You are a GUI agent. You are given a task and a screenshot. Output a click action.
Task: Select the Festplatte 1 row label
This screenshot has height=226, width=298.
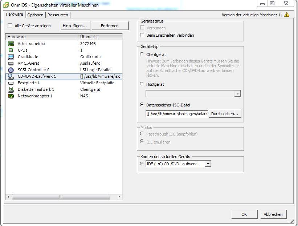29,83
